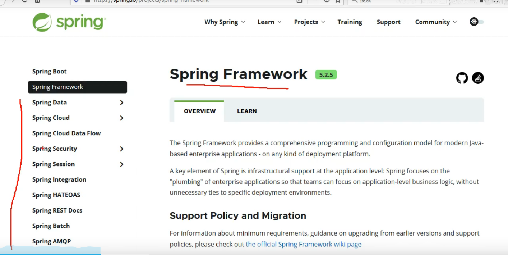
Task: Toggle the dark mode switch
Action: point(477,22)
